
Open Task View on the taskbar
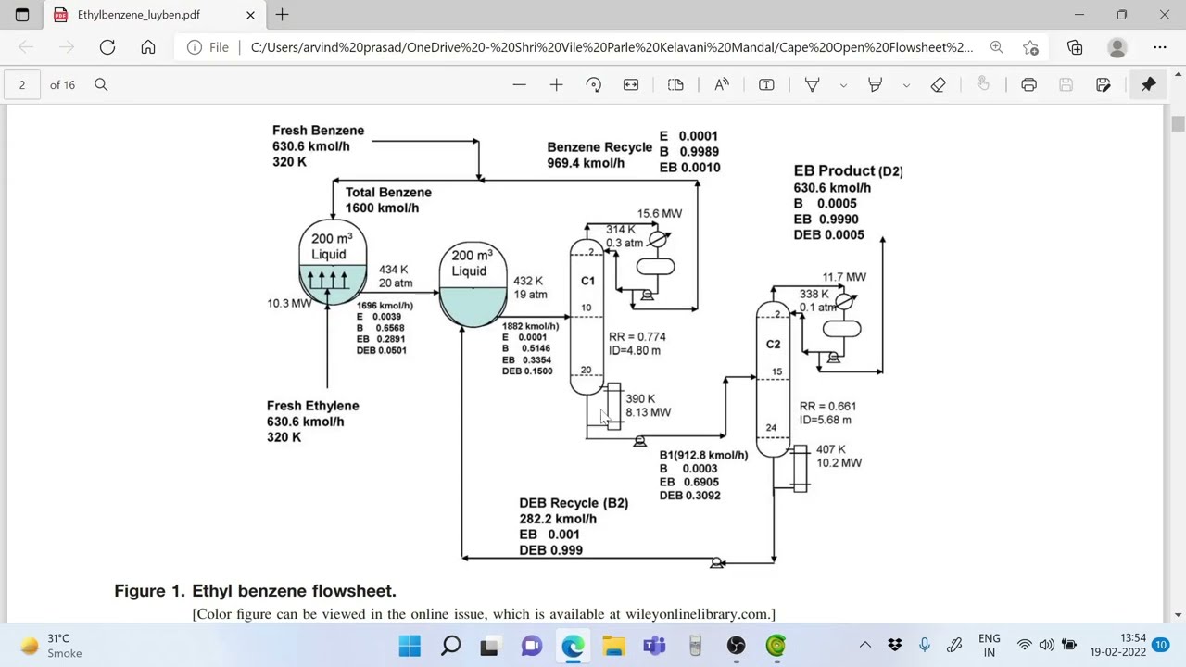[x=490, y=646]
